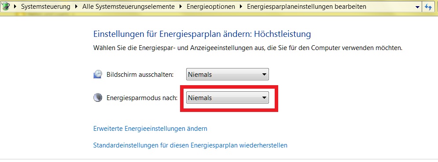This screenshot has height=162, width=438.
Task: Expand the breadcrumb arrow before Systemsteuerung
Action: (x=15, y=7)
